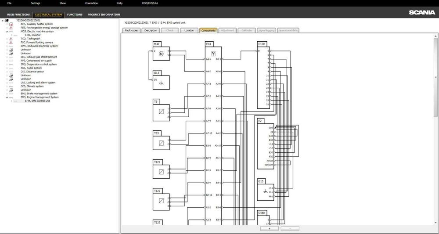Switch to the User Functions section
This screenshot has height=234, width=439.
click(x=18, y=14)
